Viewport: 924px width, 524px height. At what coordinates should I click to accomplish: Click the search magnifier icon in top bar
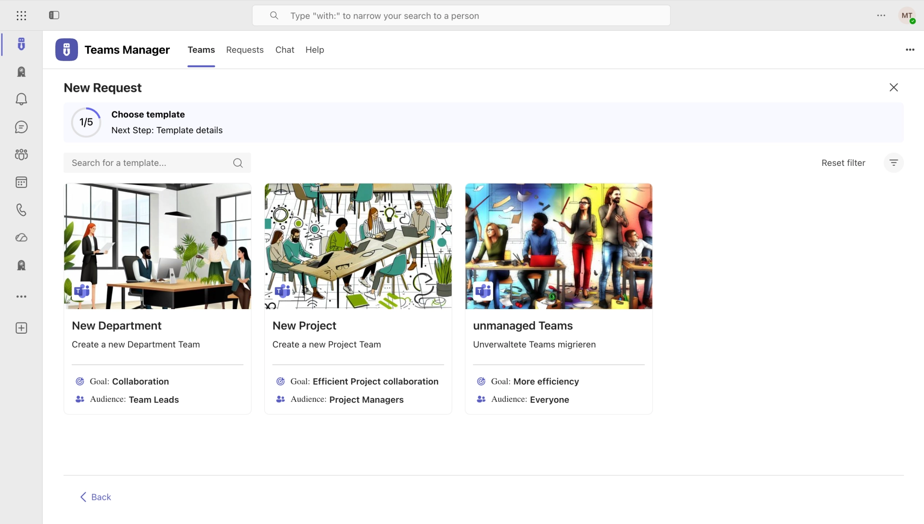[x=274, y=15]
